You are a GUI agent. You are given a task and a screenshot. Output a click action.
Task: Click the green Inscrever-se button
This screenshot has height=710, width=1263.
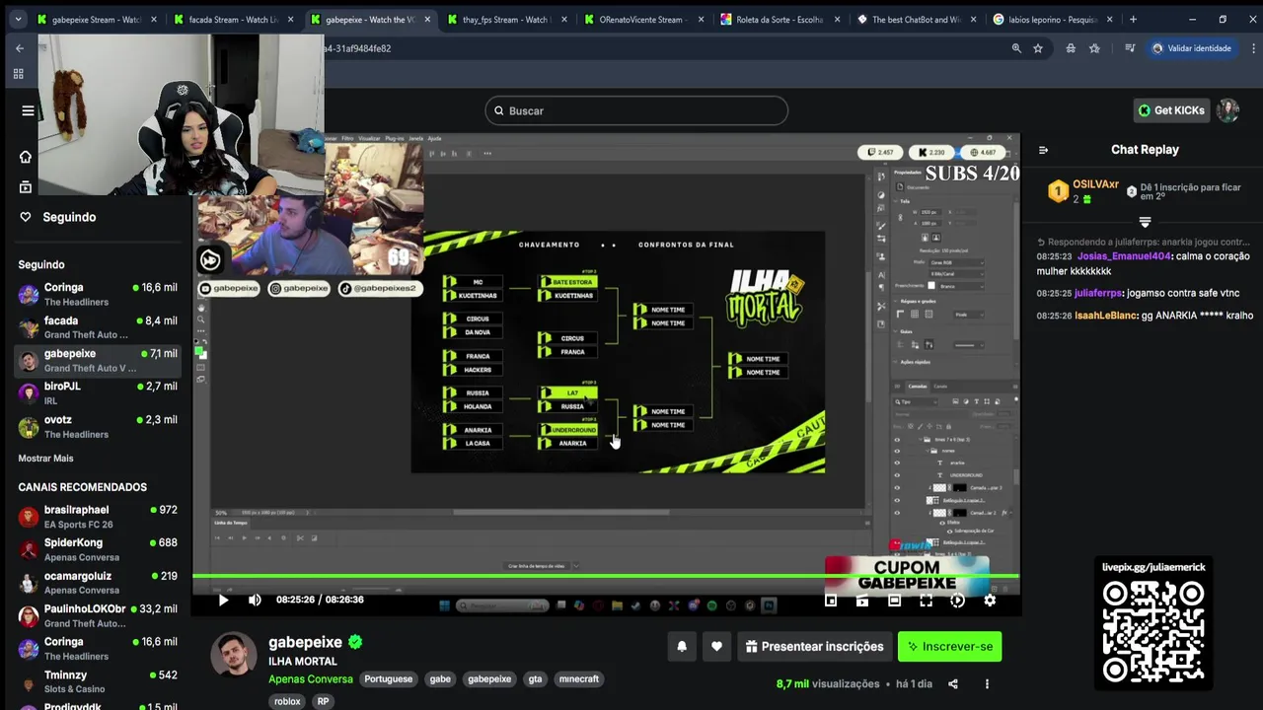pos(949,647)
